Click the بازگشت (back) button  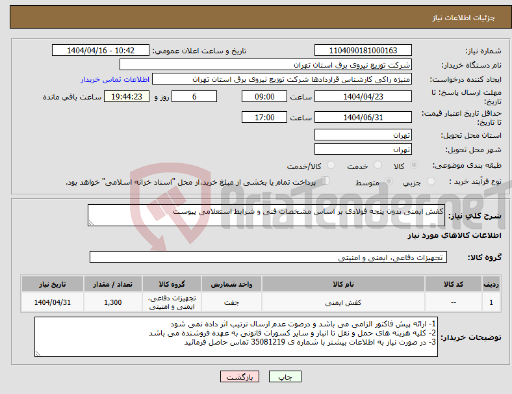click(x=240, y=376)
